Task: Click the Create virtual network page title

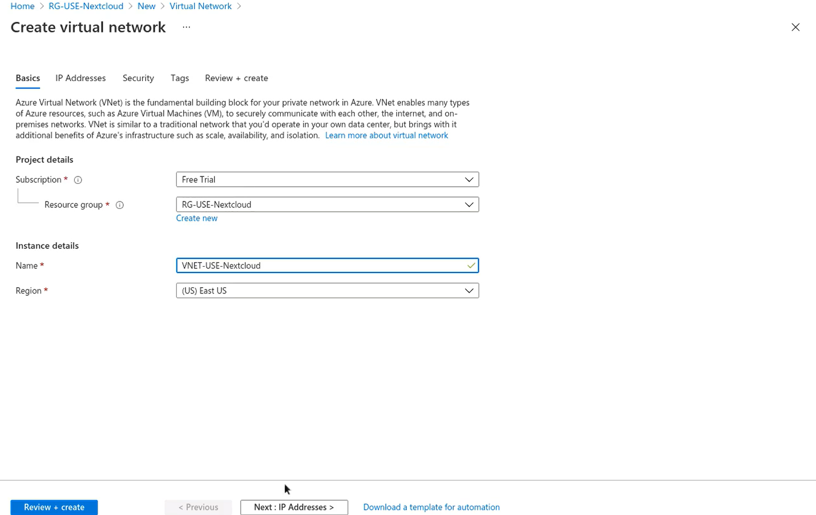Action: click(x=88, y=27)
